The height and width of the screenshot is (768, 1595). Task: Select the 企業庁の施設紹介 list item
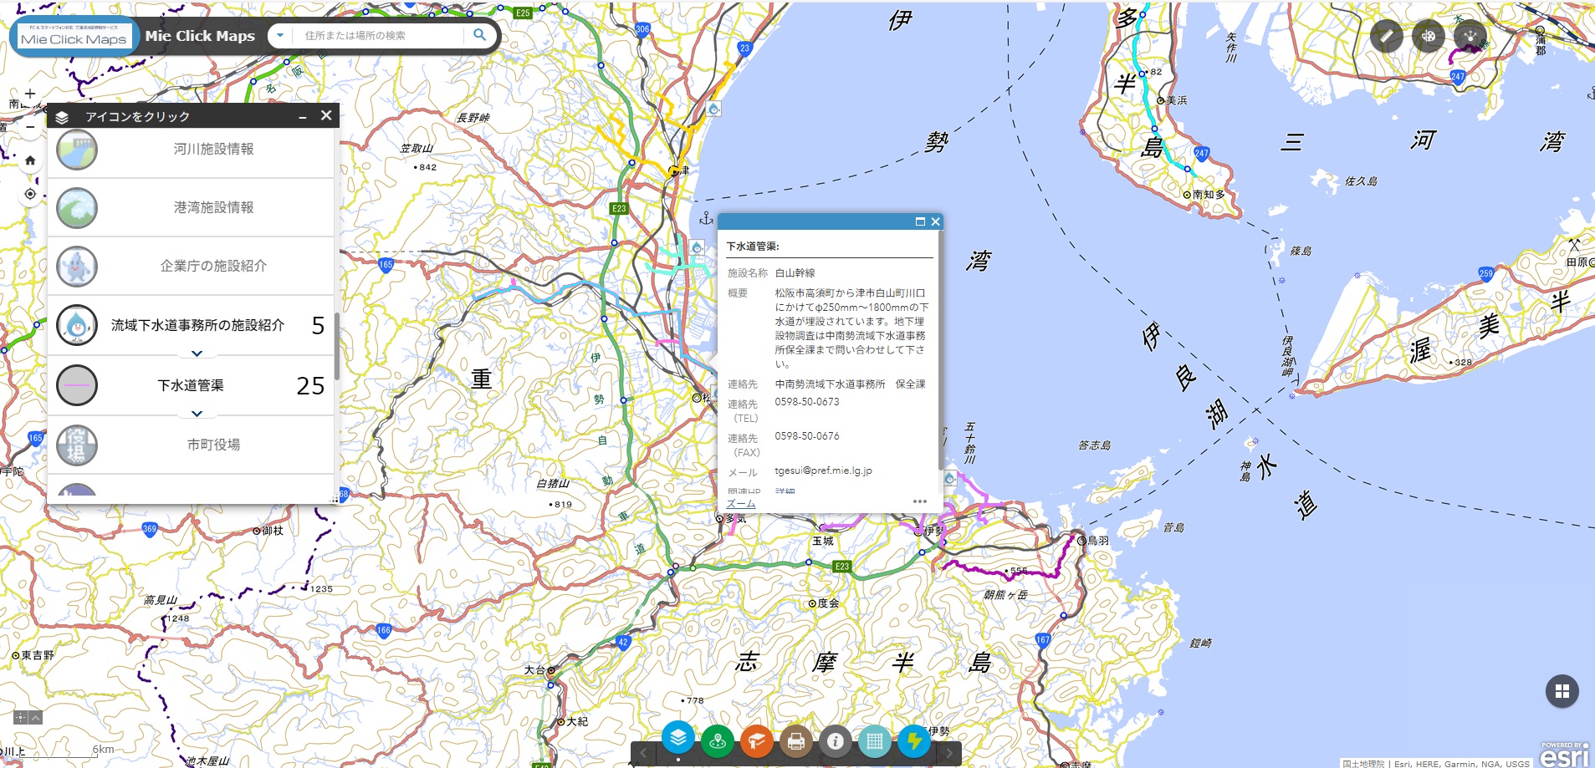coord(213,266)
